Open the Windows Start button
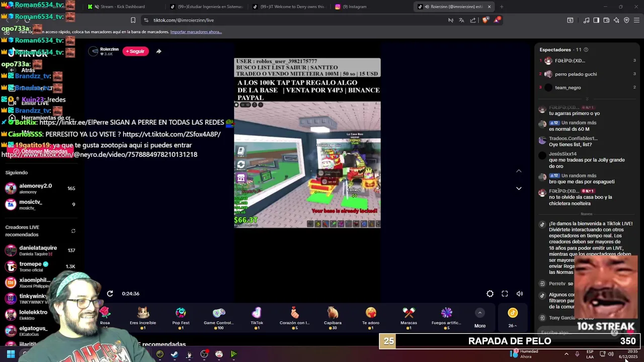 (11, 354)
